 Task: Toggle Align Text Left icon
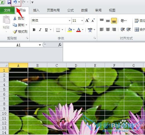(x=102, y=29)
